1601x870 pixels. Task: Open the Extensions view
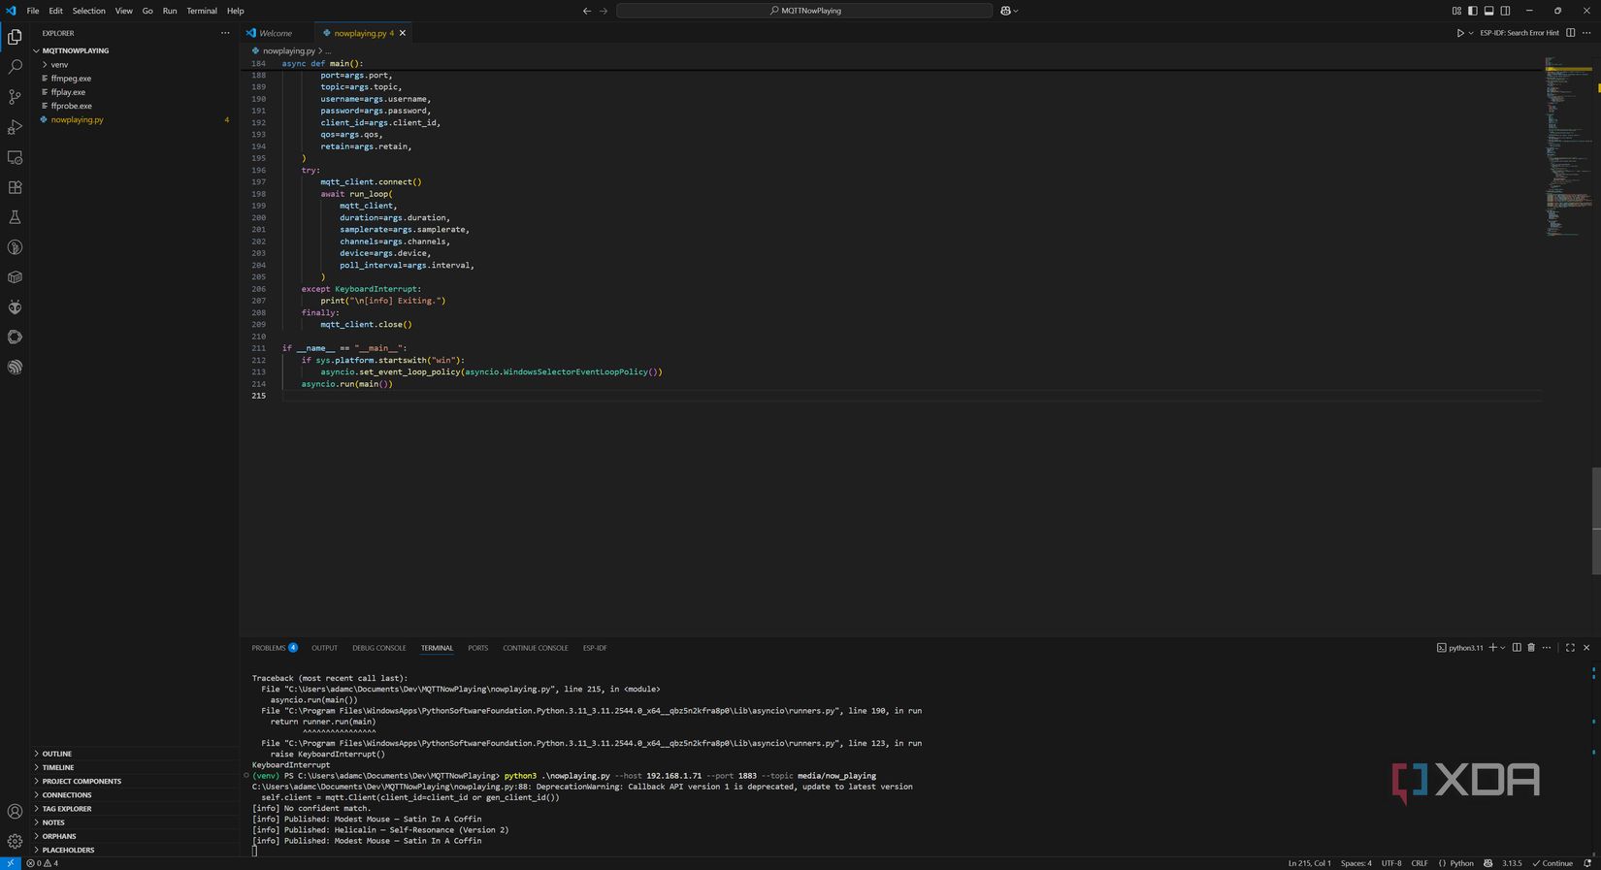[15, 187]
